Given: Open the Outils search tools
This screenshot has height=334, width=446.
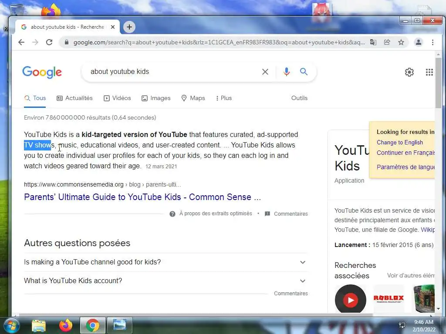Looking at the screenshot, I should (x=299, y=98).
